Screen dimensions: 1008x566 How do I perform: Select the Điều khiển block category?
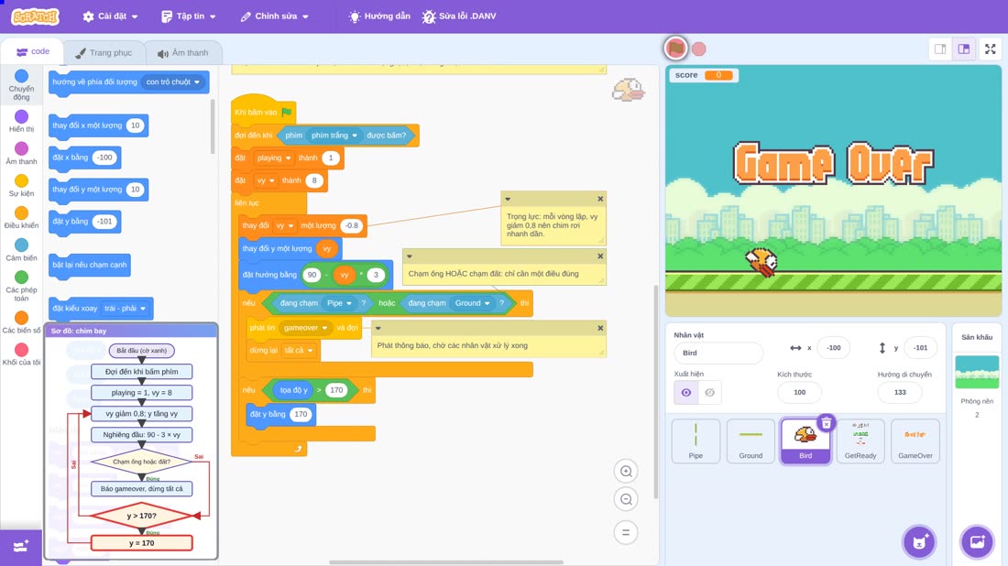[x=21, y=218]
